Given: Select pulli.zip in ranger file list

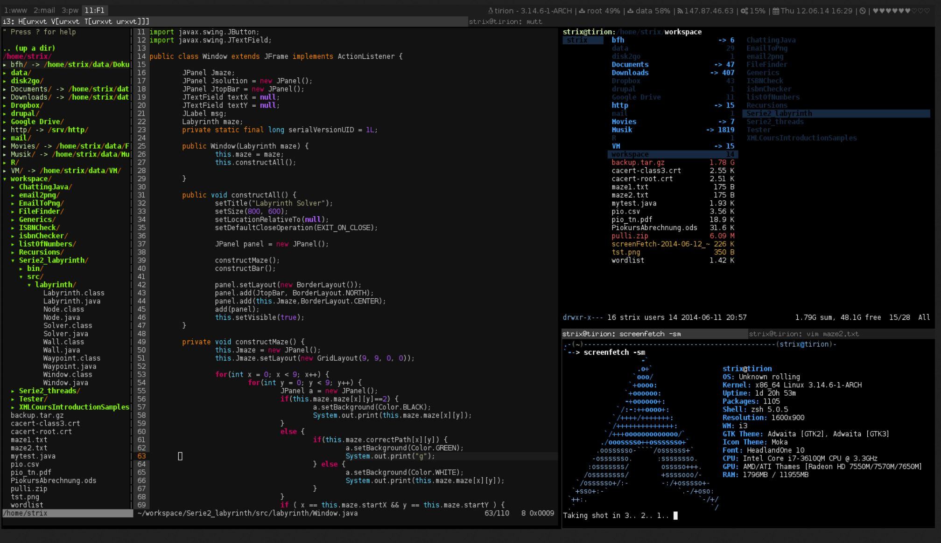Looking at the screenshot, I should (x=673, y=236).
